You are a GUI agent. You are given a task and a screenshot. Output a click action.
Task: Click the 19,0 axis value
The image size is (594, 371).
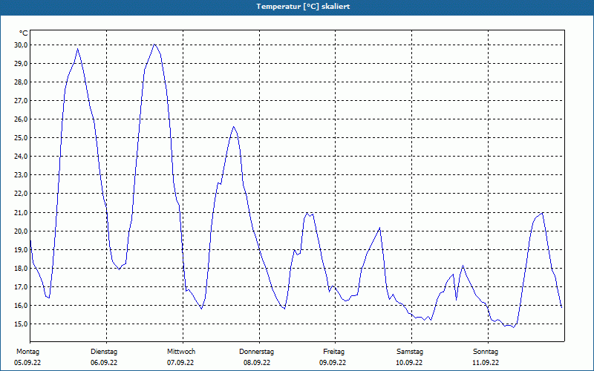21,250
